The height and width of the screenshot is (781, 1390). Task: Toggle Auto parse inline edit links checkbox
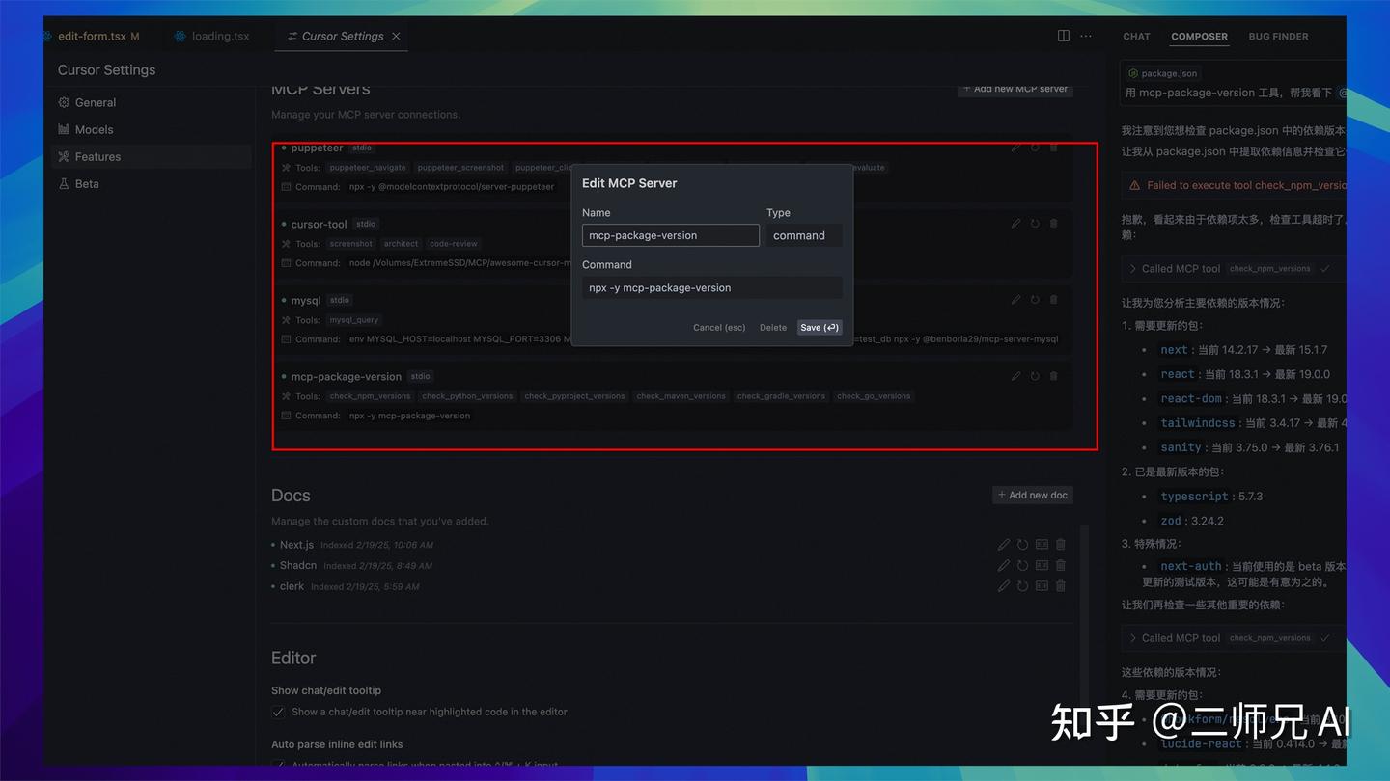pos(278,765)
